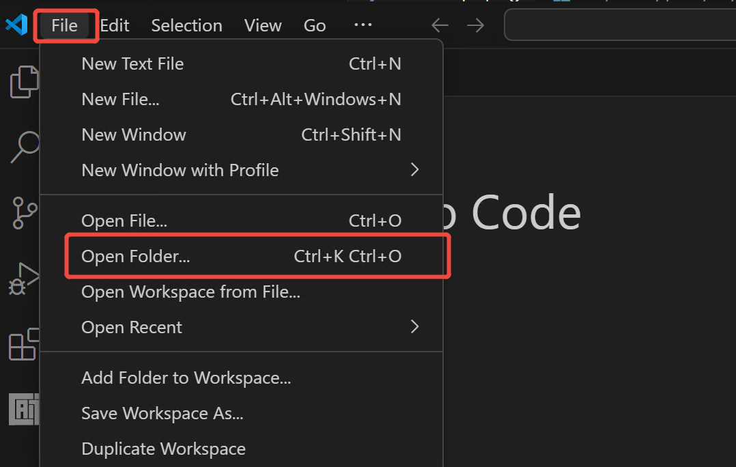The width and height of the screenshot is (736, 467).
Task: Open the Selection menu
Action: (186, 25)
